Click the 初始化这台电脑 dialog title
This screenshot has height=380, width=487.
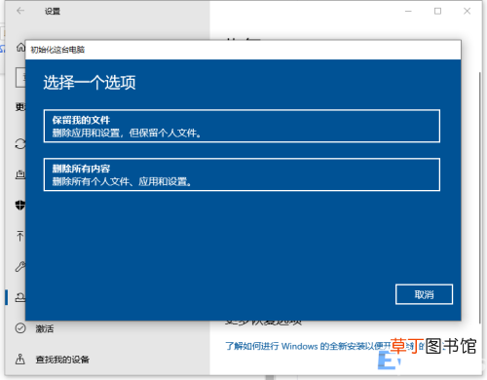point(57,50)
